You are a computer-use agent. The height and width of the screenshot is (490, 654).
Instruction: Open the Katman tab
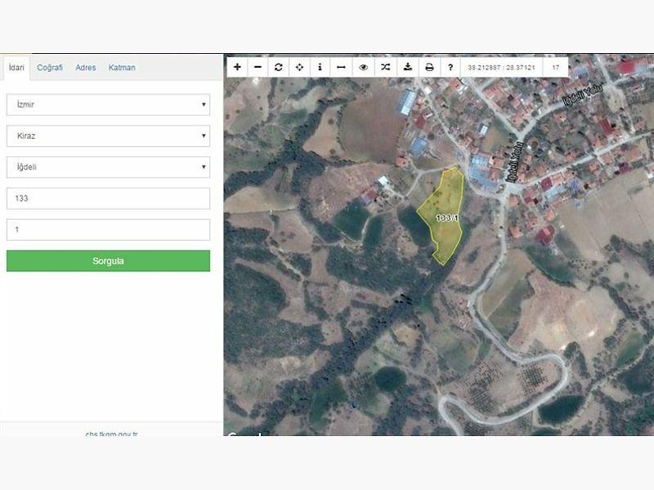tap(122, 68)
